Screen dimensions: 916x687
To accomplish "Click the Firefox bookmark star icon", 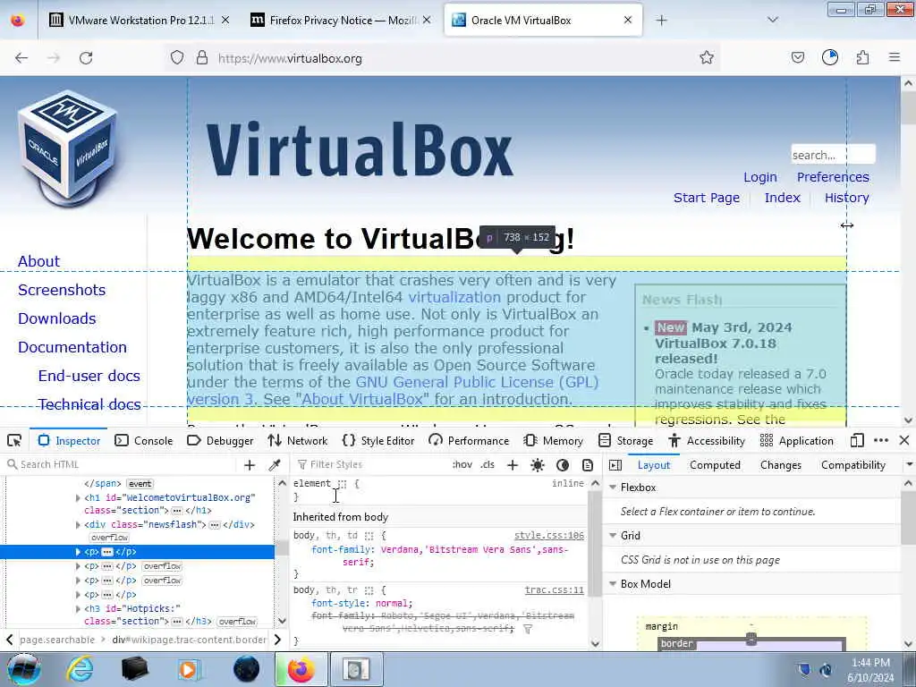I will pos(707,57).
